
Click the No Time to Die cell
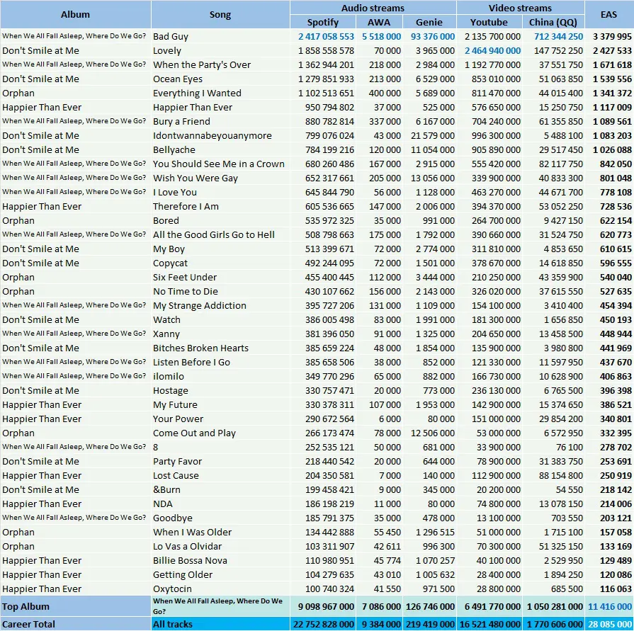(220, 291)
